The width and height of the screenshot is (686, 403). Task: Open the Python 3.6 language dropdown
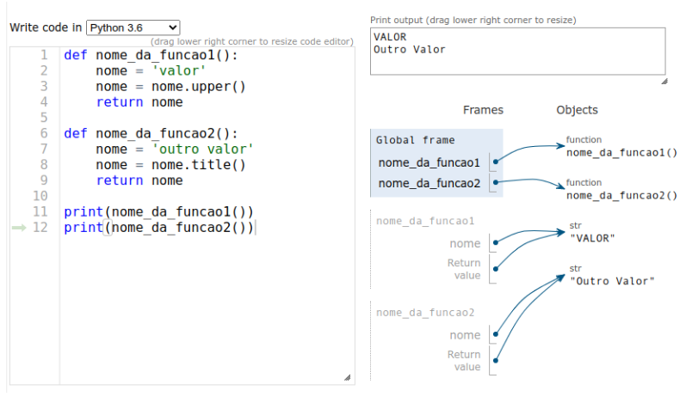click(133, 27)
